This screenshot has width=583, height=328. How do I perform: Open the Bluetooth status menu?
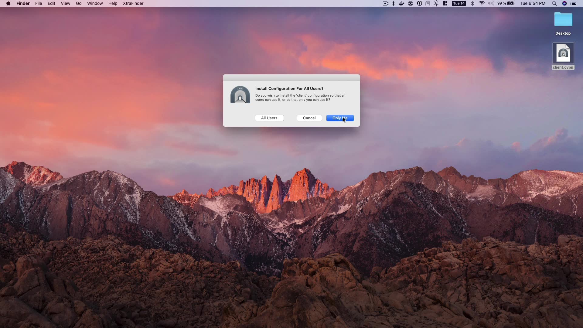(x=472, y=3)
